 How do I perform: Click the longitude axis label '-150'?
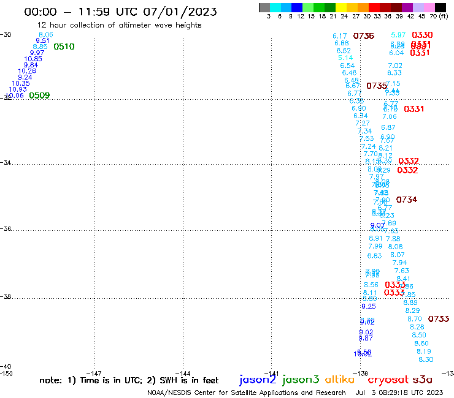(6, 374)
